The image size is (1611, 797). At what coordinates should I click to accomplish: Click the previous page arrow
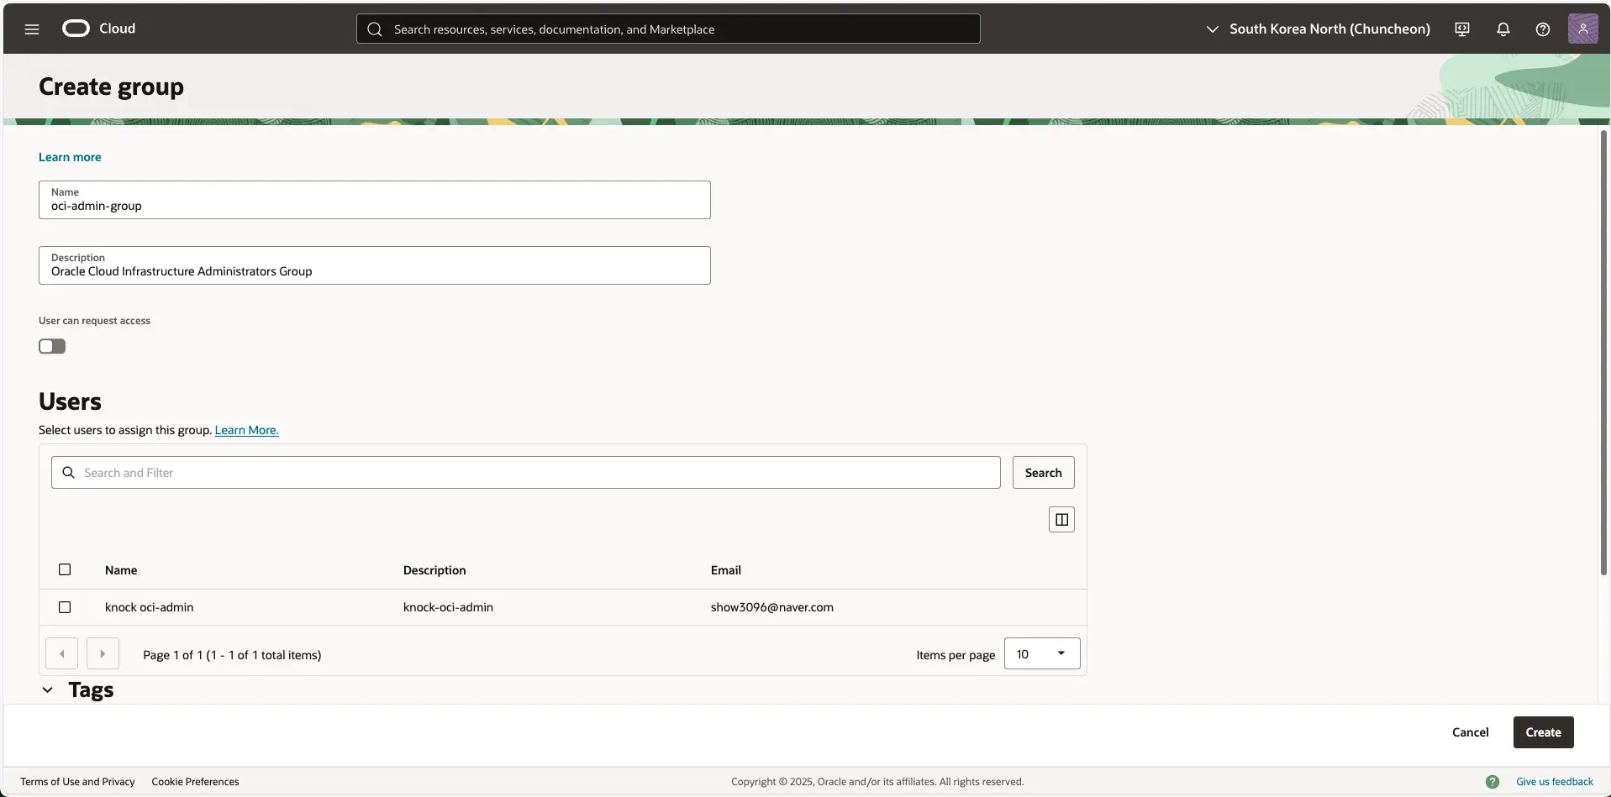click(x=61, y=653)
